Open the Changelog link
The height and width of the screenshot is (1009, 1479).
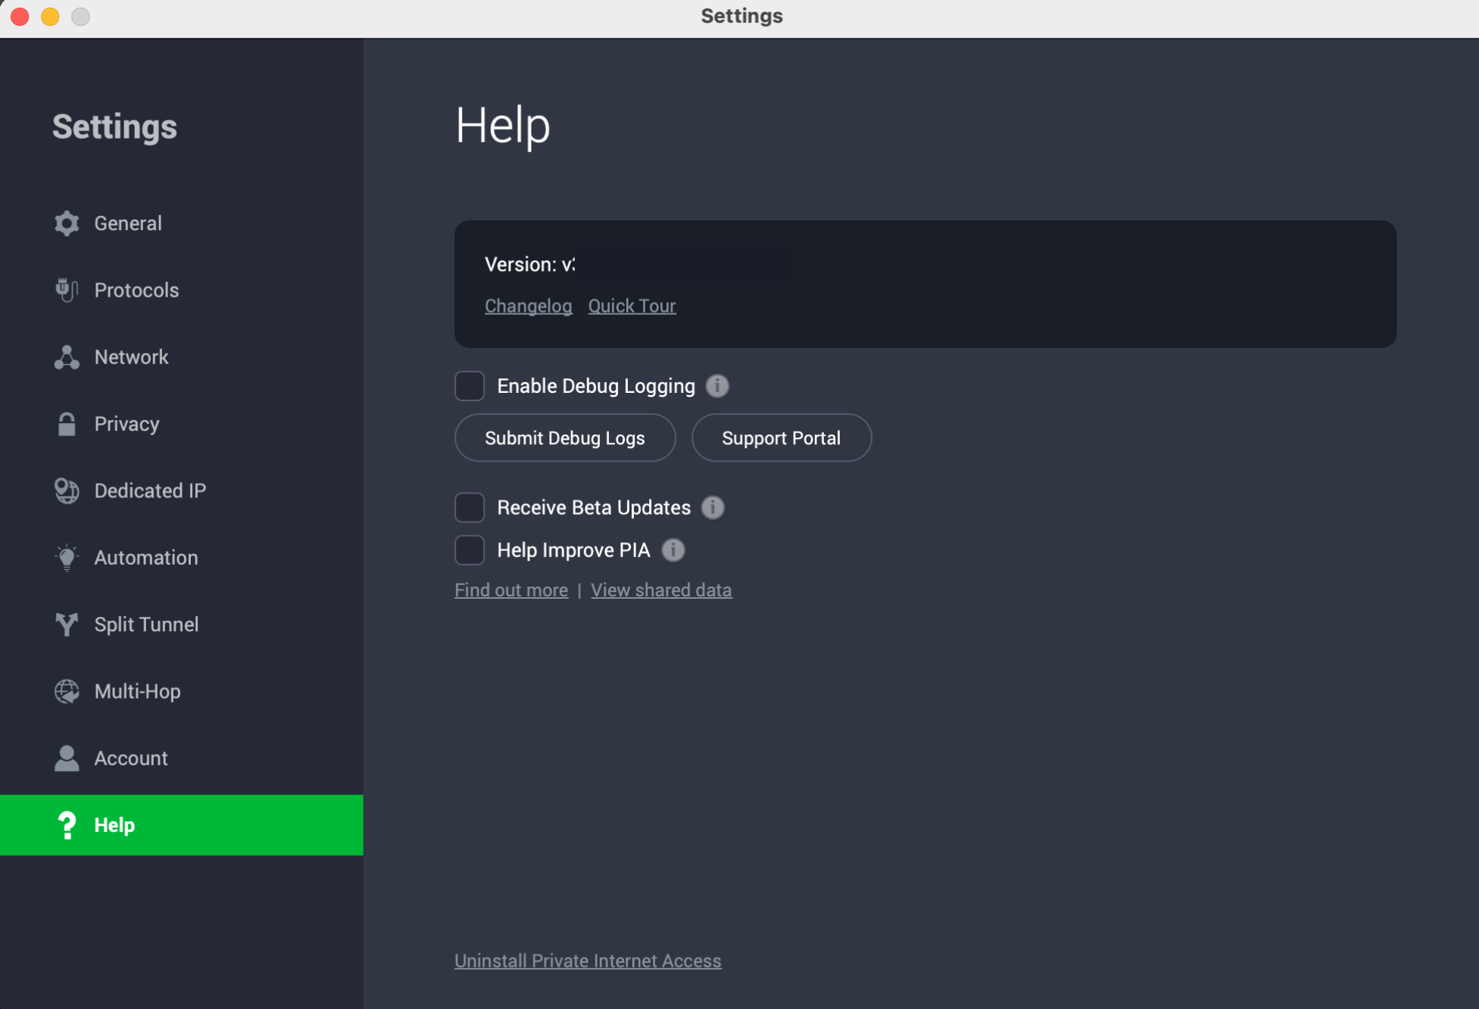tap(529, 306)
